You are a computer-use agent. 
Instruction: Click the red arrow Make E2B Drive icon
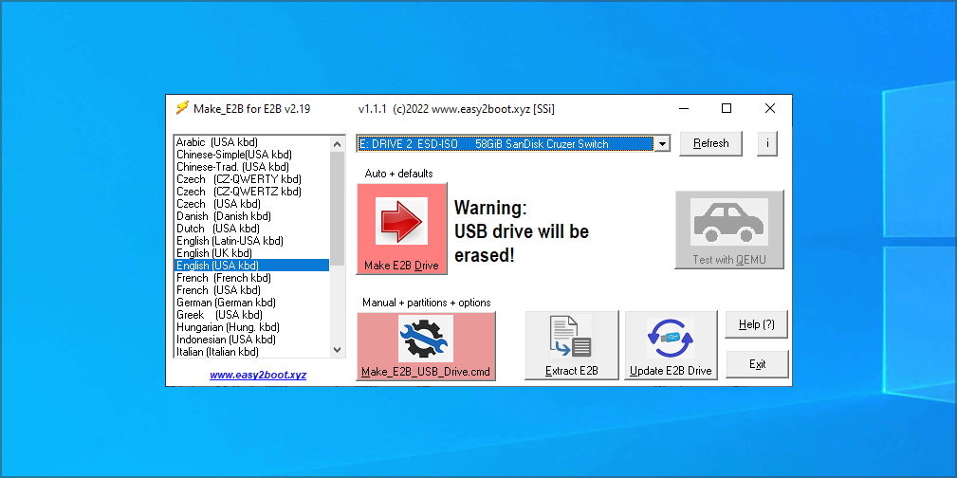coord(401,221)
